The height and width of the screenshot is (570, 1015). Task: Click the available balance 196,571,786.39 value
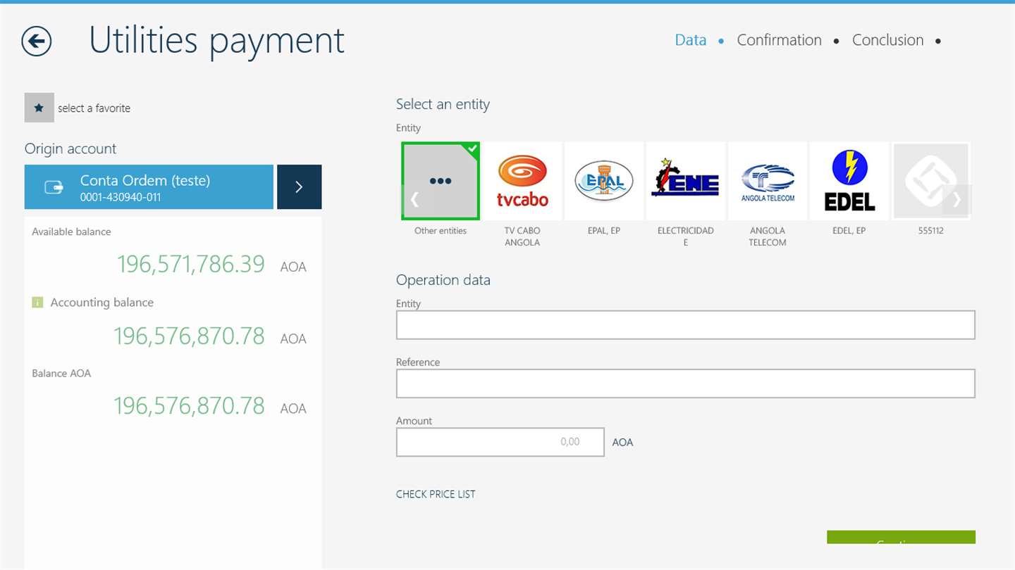(191, 264)
